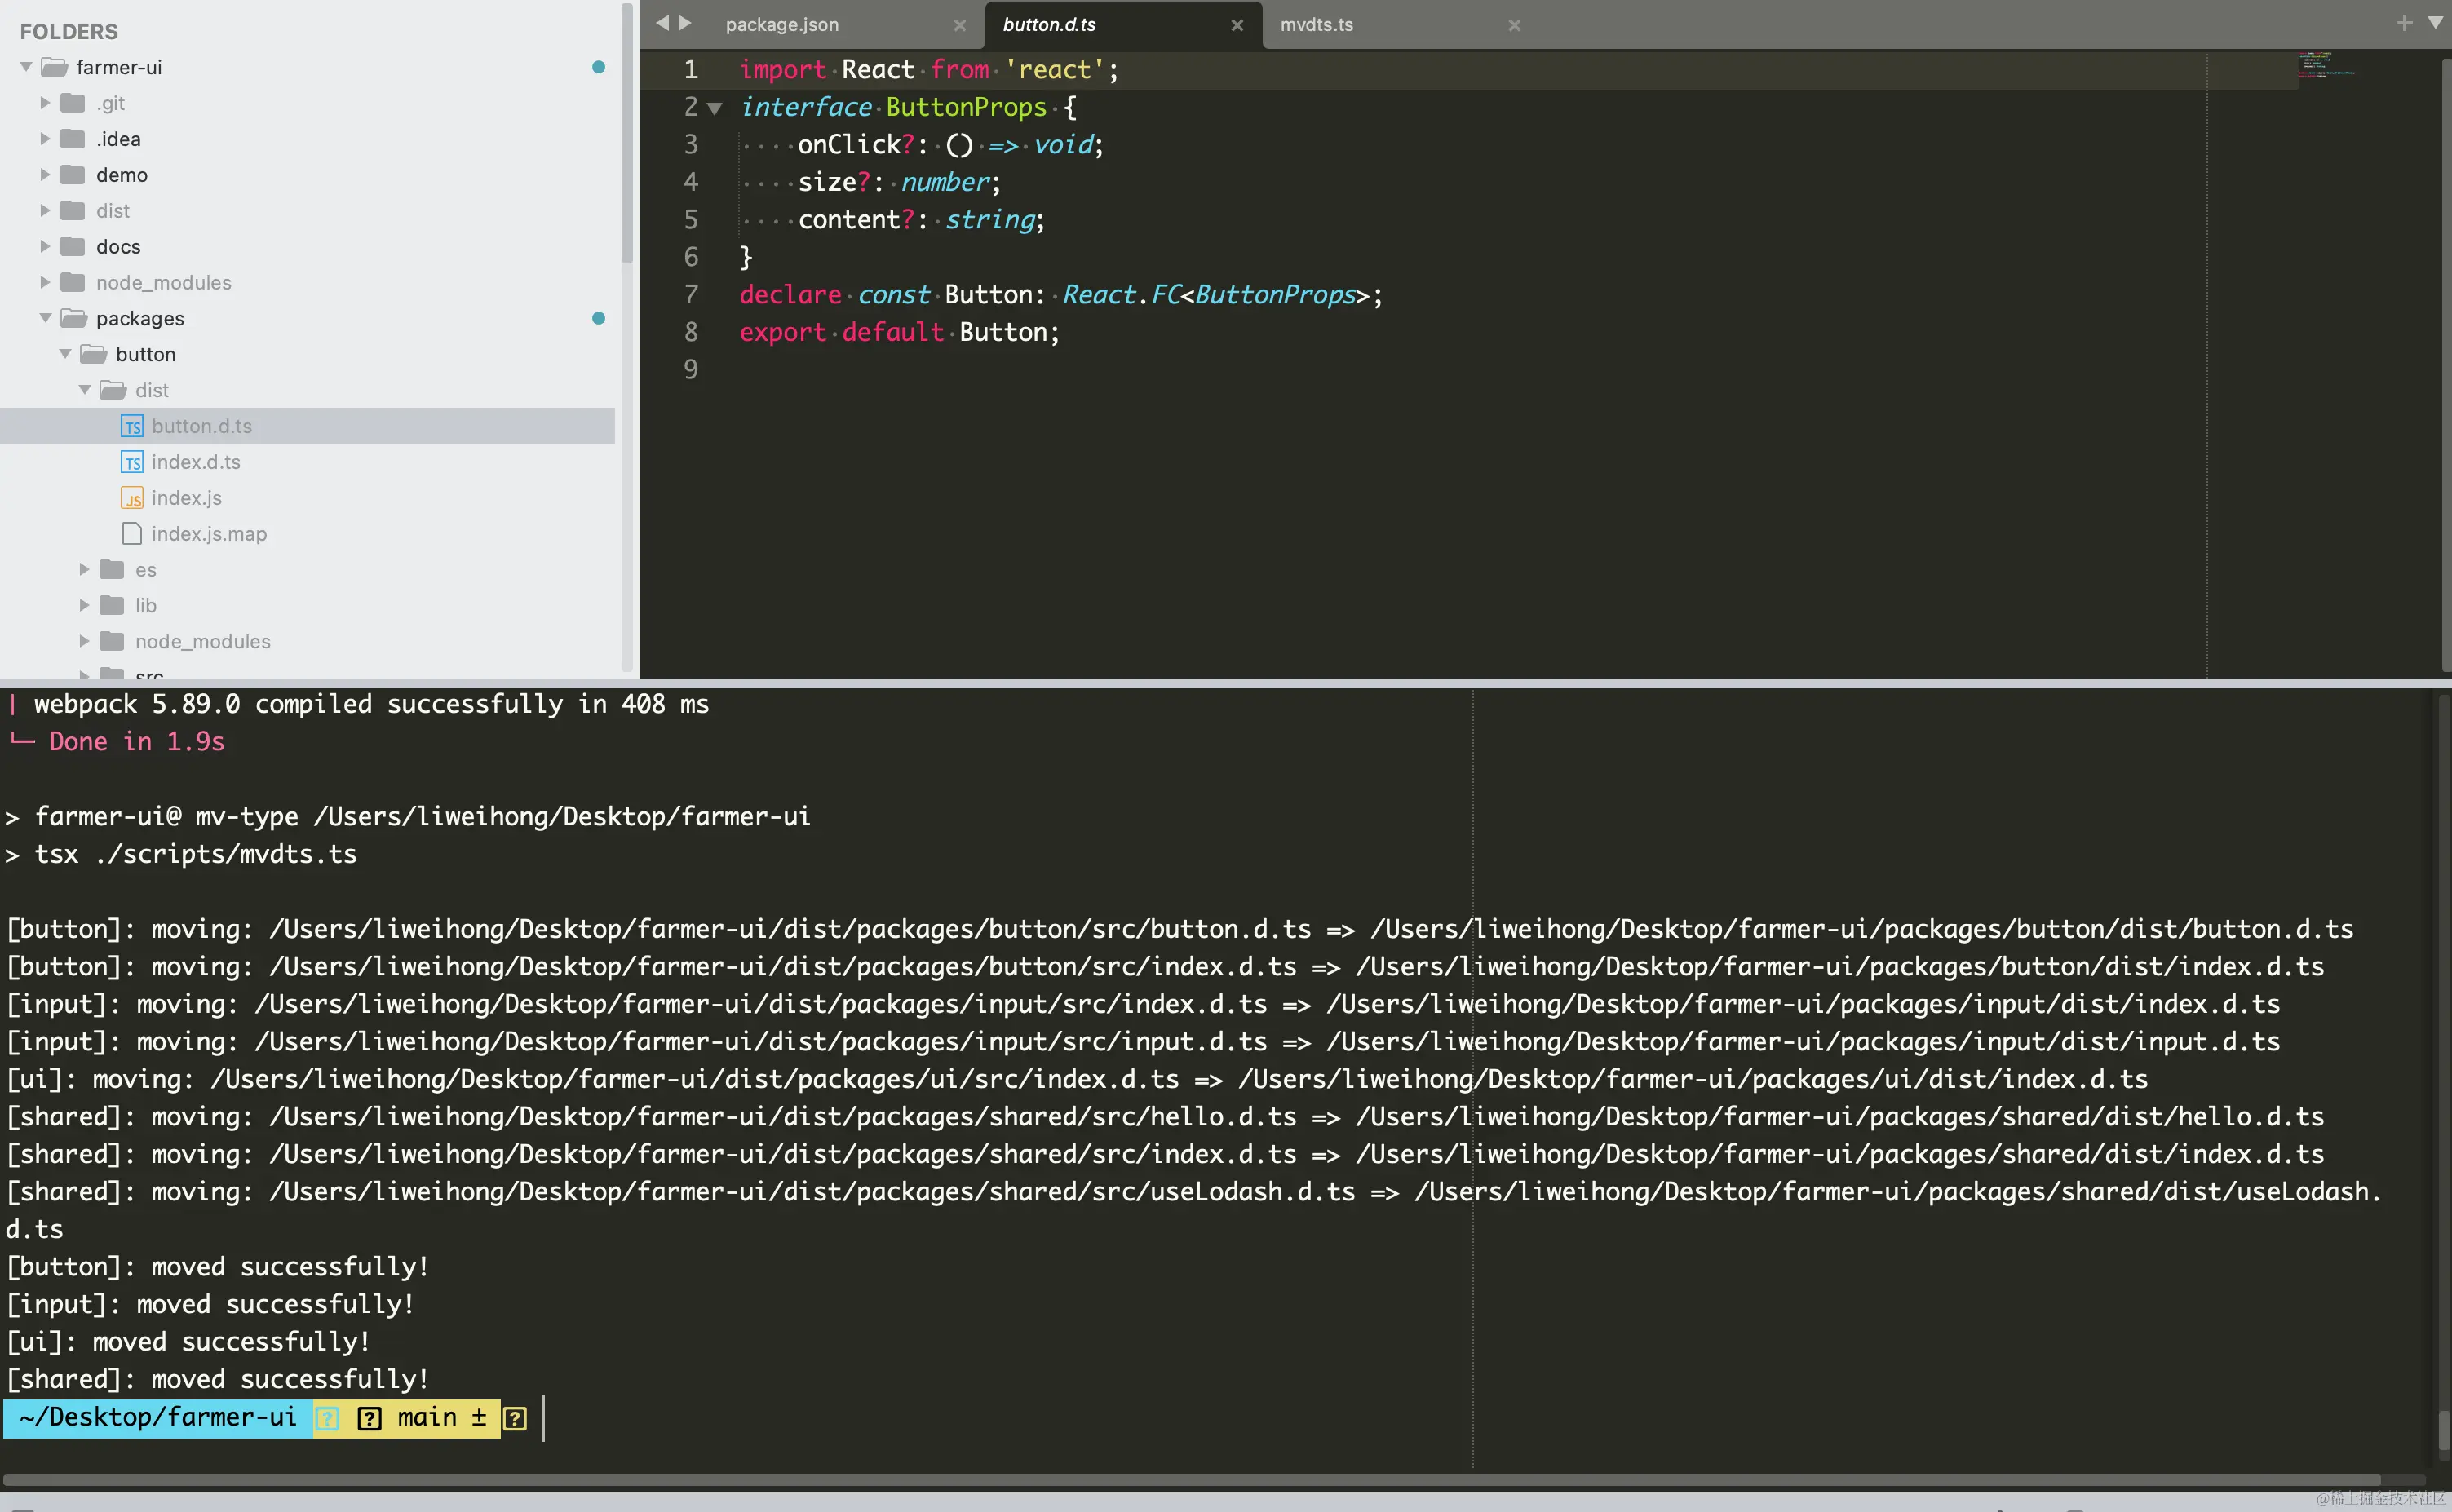Click the 'ButtonProps' interface name on line 2
Image resolution: width=2452 pixels, height=1512 pixels.
click(x=966, y=107)
